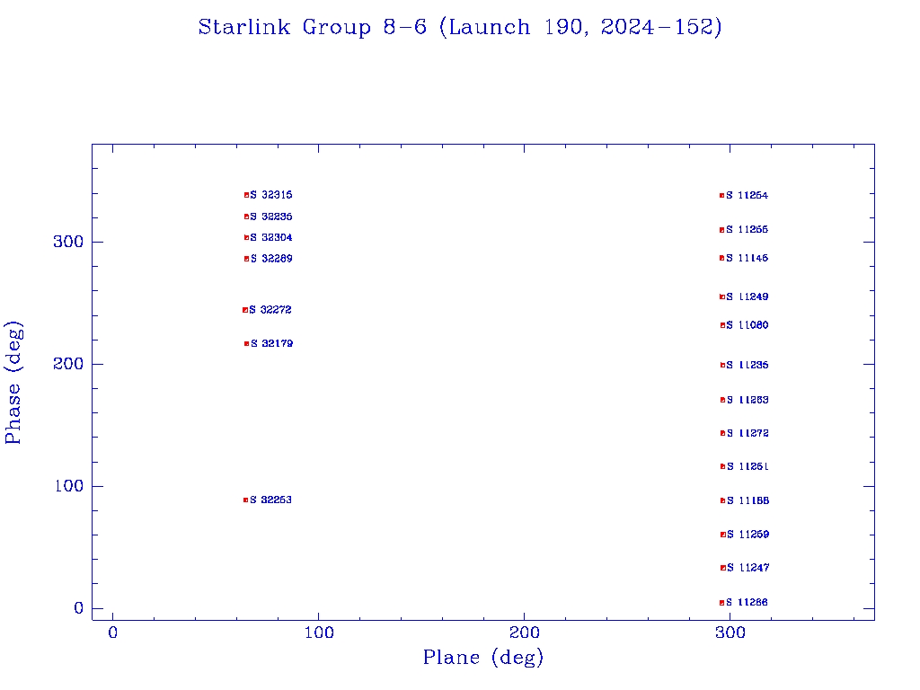This screenshot has height=690, width=920.
Task: Click the red marker for S 11247
Action: point(722,568)
